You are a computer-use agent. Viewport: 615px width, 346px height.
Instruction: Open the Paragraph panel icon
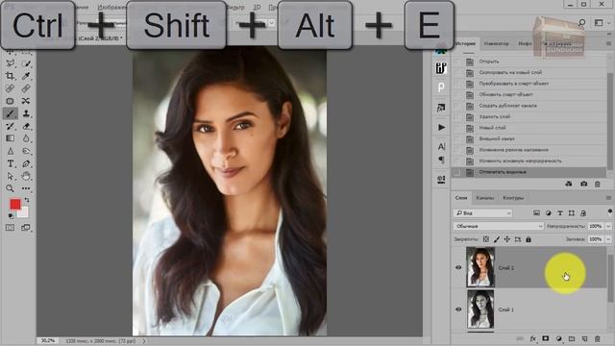point(441,160)
